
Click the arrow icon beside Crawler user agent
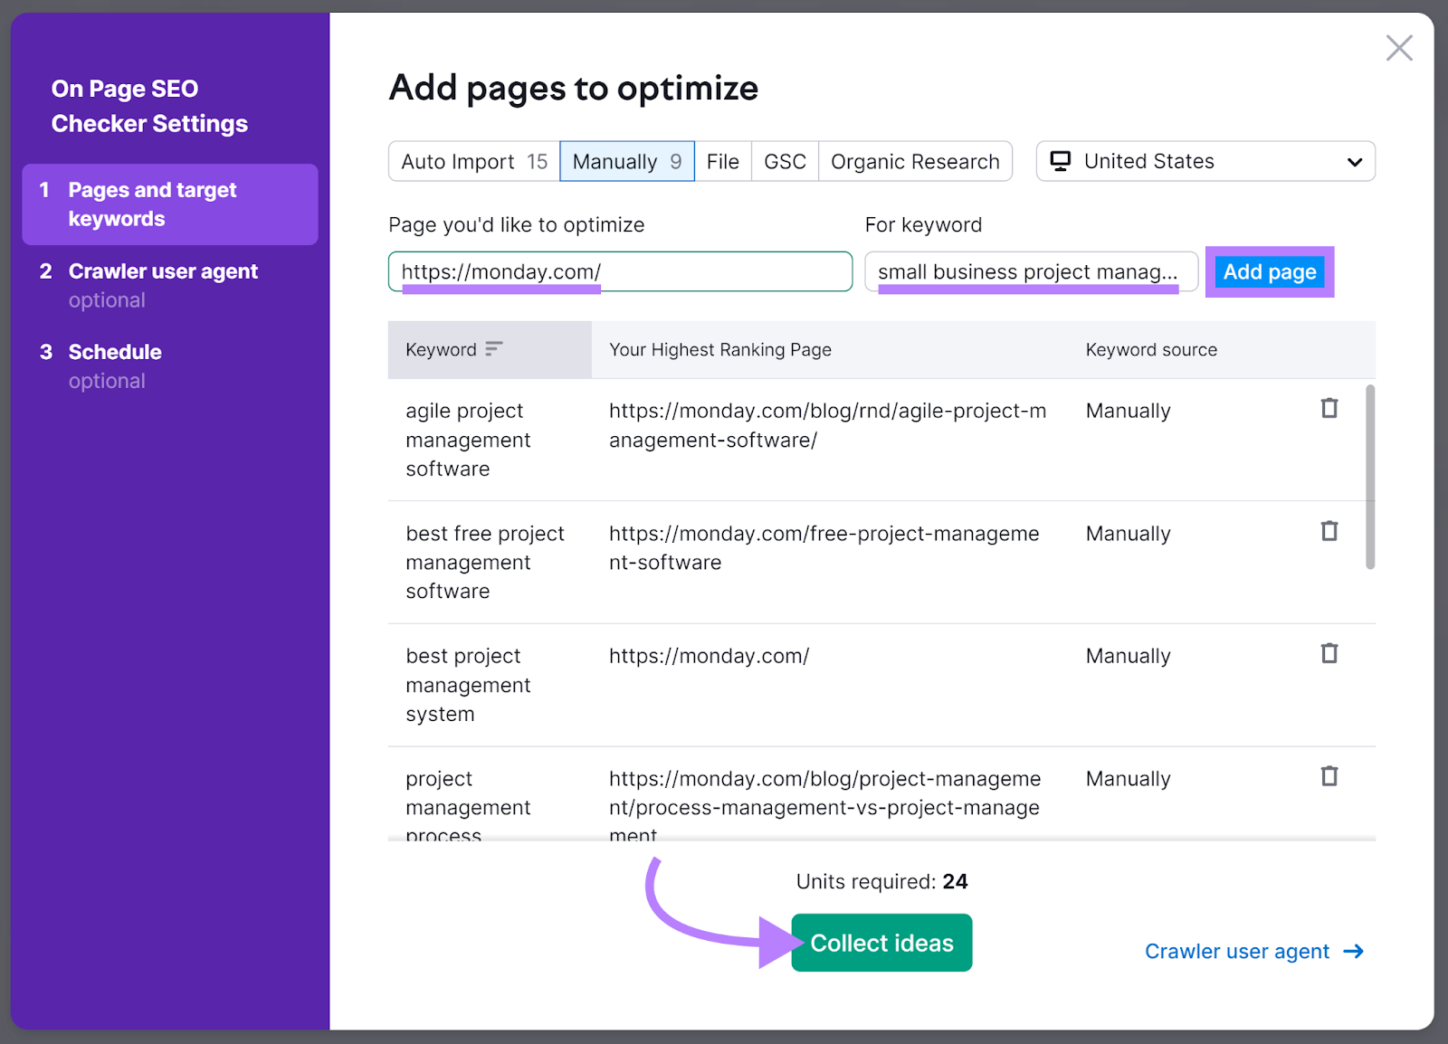click(x=1353, y=952)
